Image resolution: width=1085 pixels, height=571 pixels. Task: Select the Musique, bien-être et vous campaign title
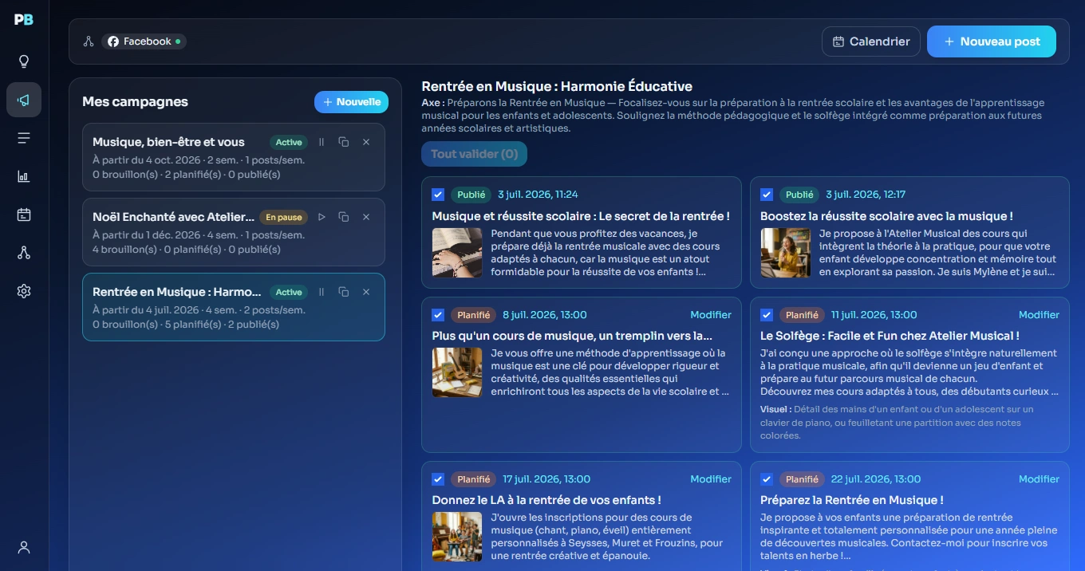(168, 142)
